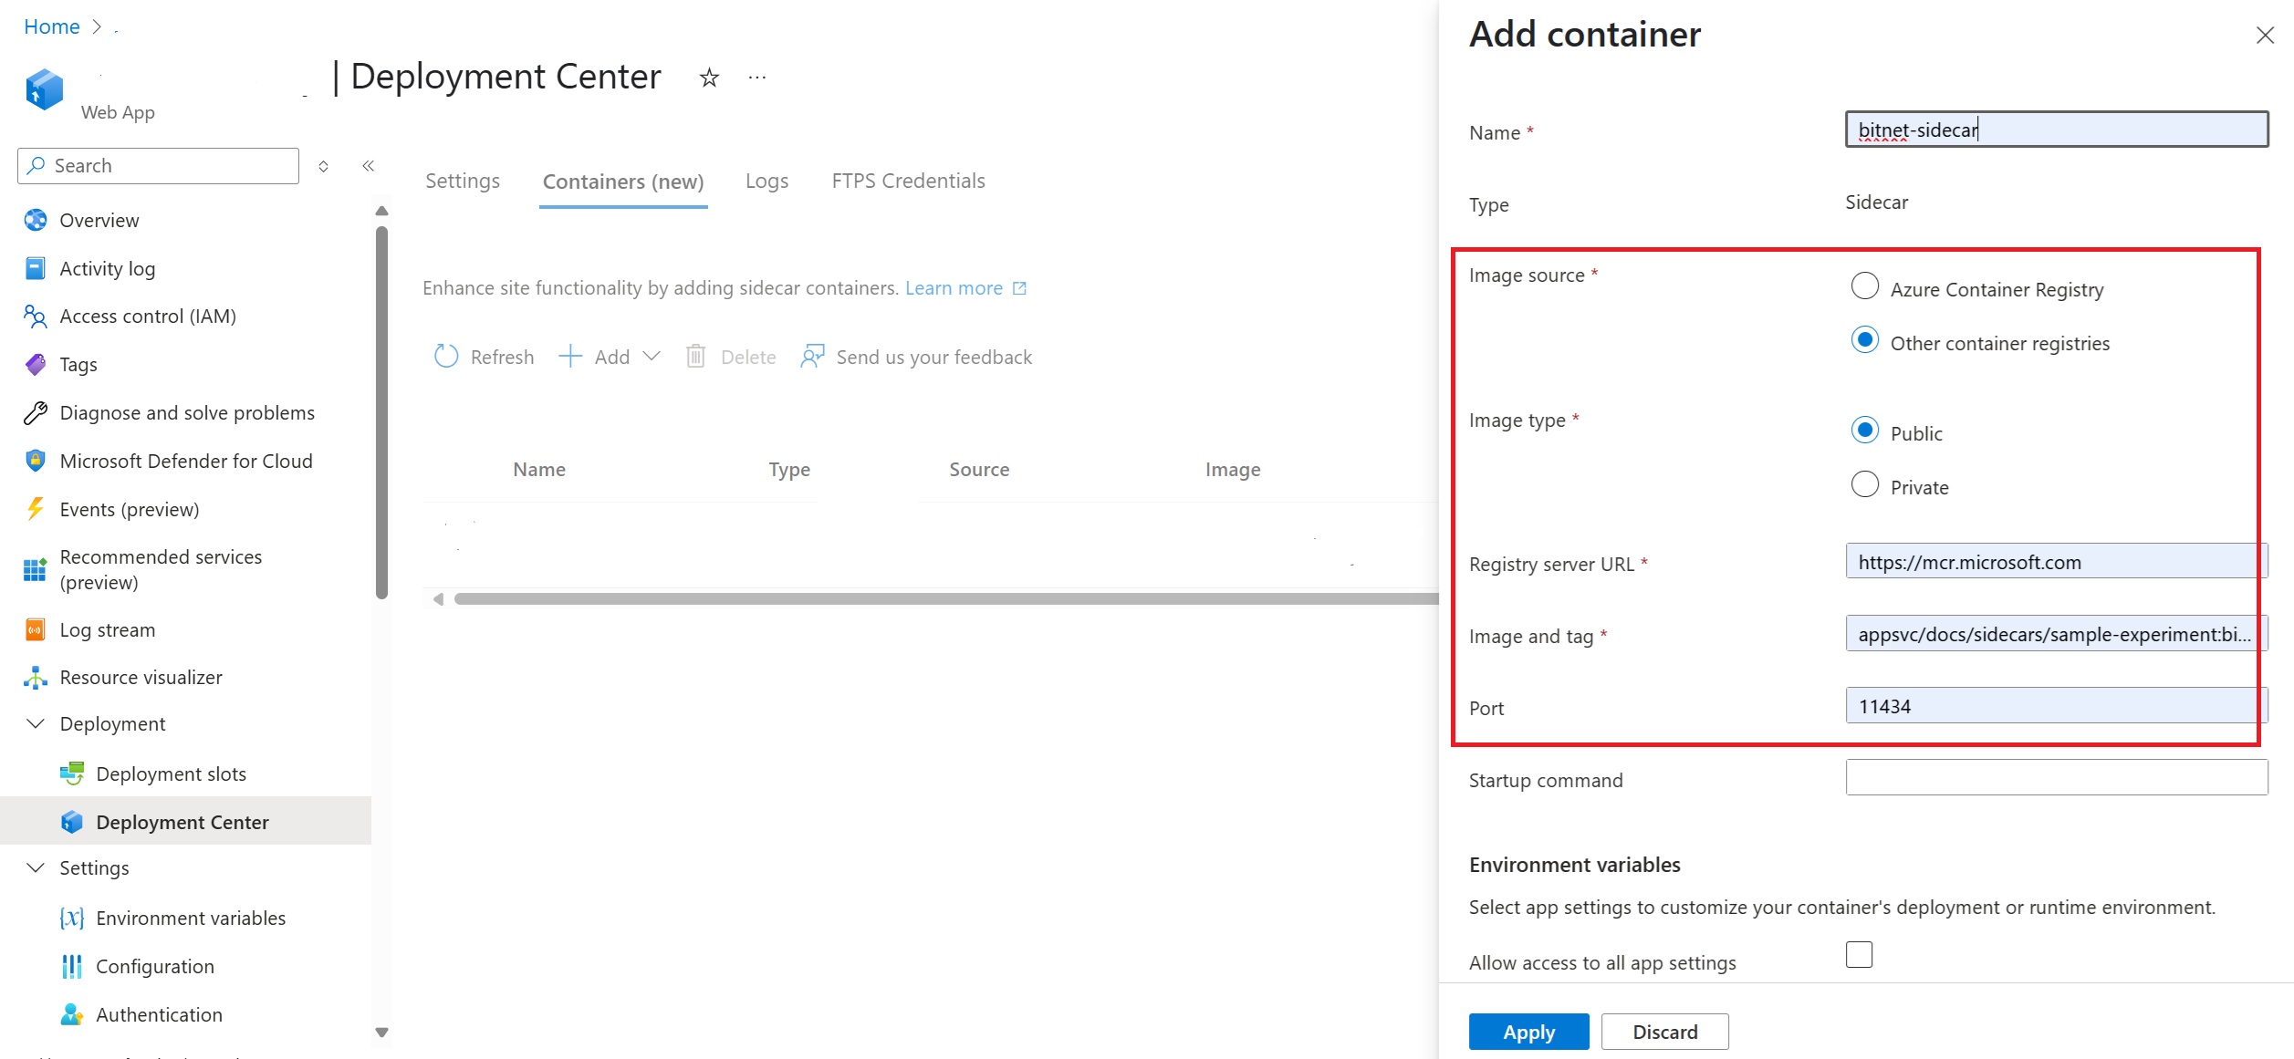
Task: Click the Refresh icon in the toolbar
Action: tap(446, 357)
